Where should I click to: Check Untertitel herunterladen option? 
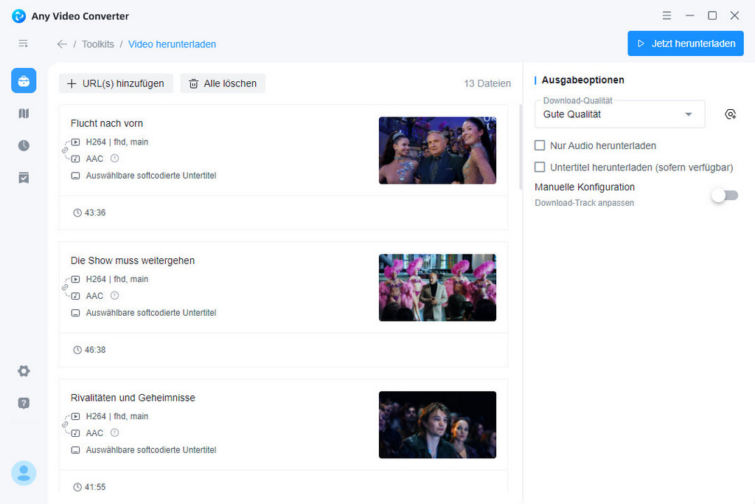(540, 168)
